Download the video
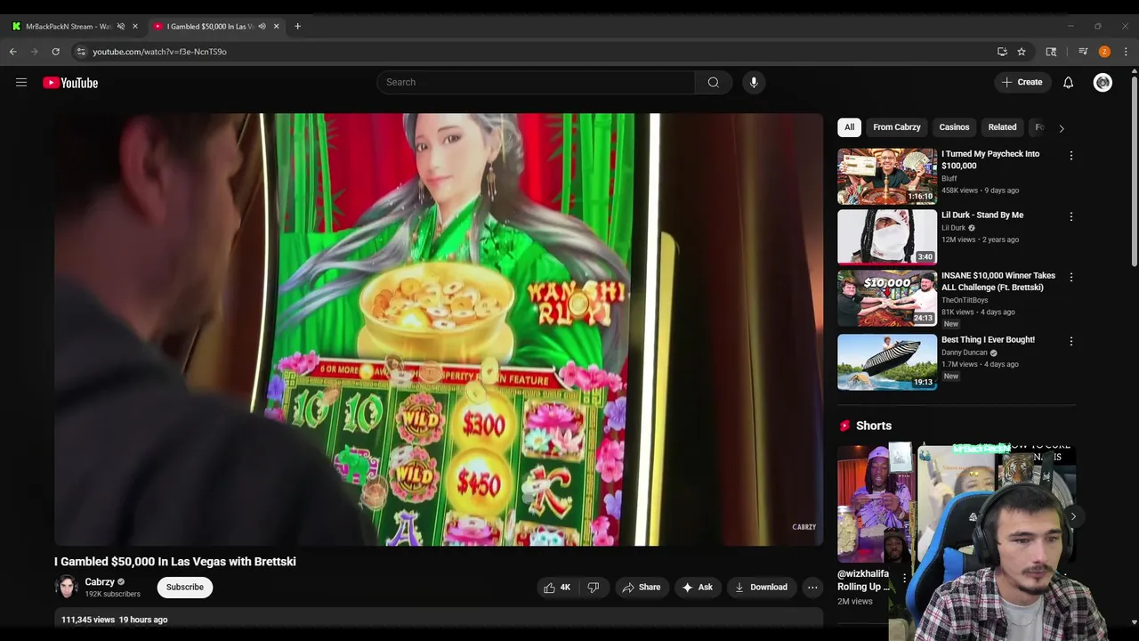This screenshot has height=641, width=1139. tap(761, 588)
